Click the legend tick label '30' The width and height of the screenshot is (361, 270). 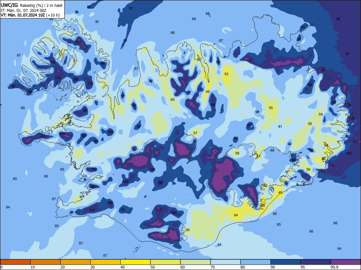(92, 267)
